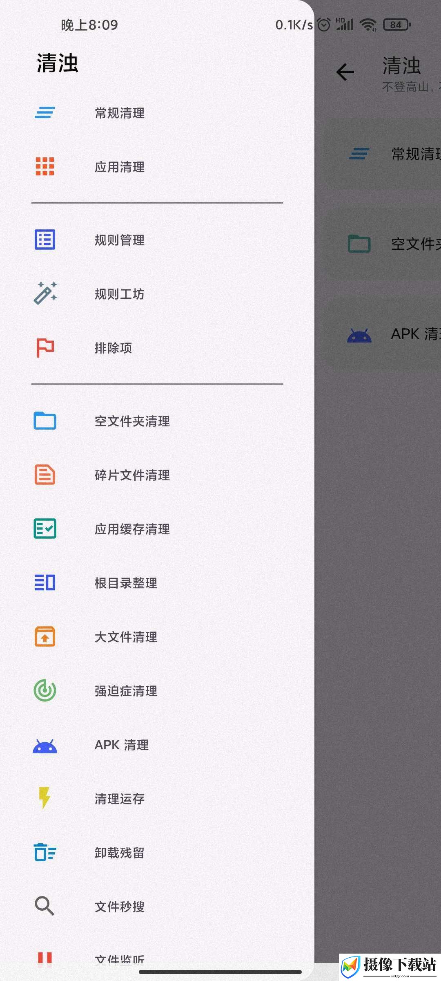
Task: Tap the Android robot APK 清理 icon
Action: (45, 746)
